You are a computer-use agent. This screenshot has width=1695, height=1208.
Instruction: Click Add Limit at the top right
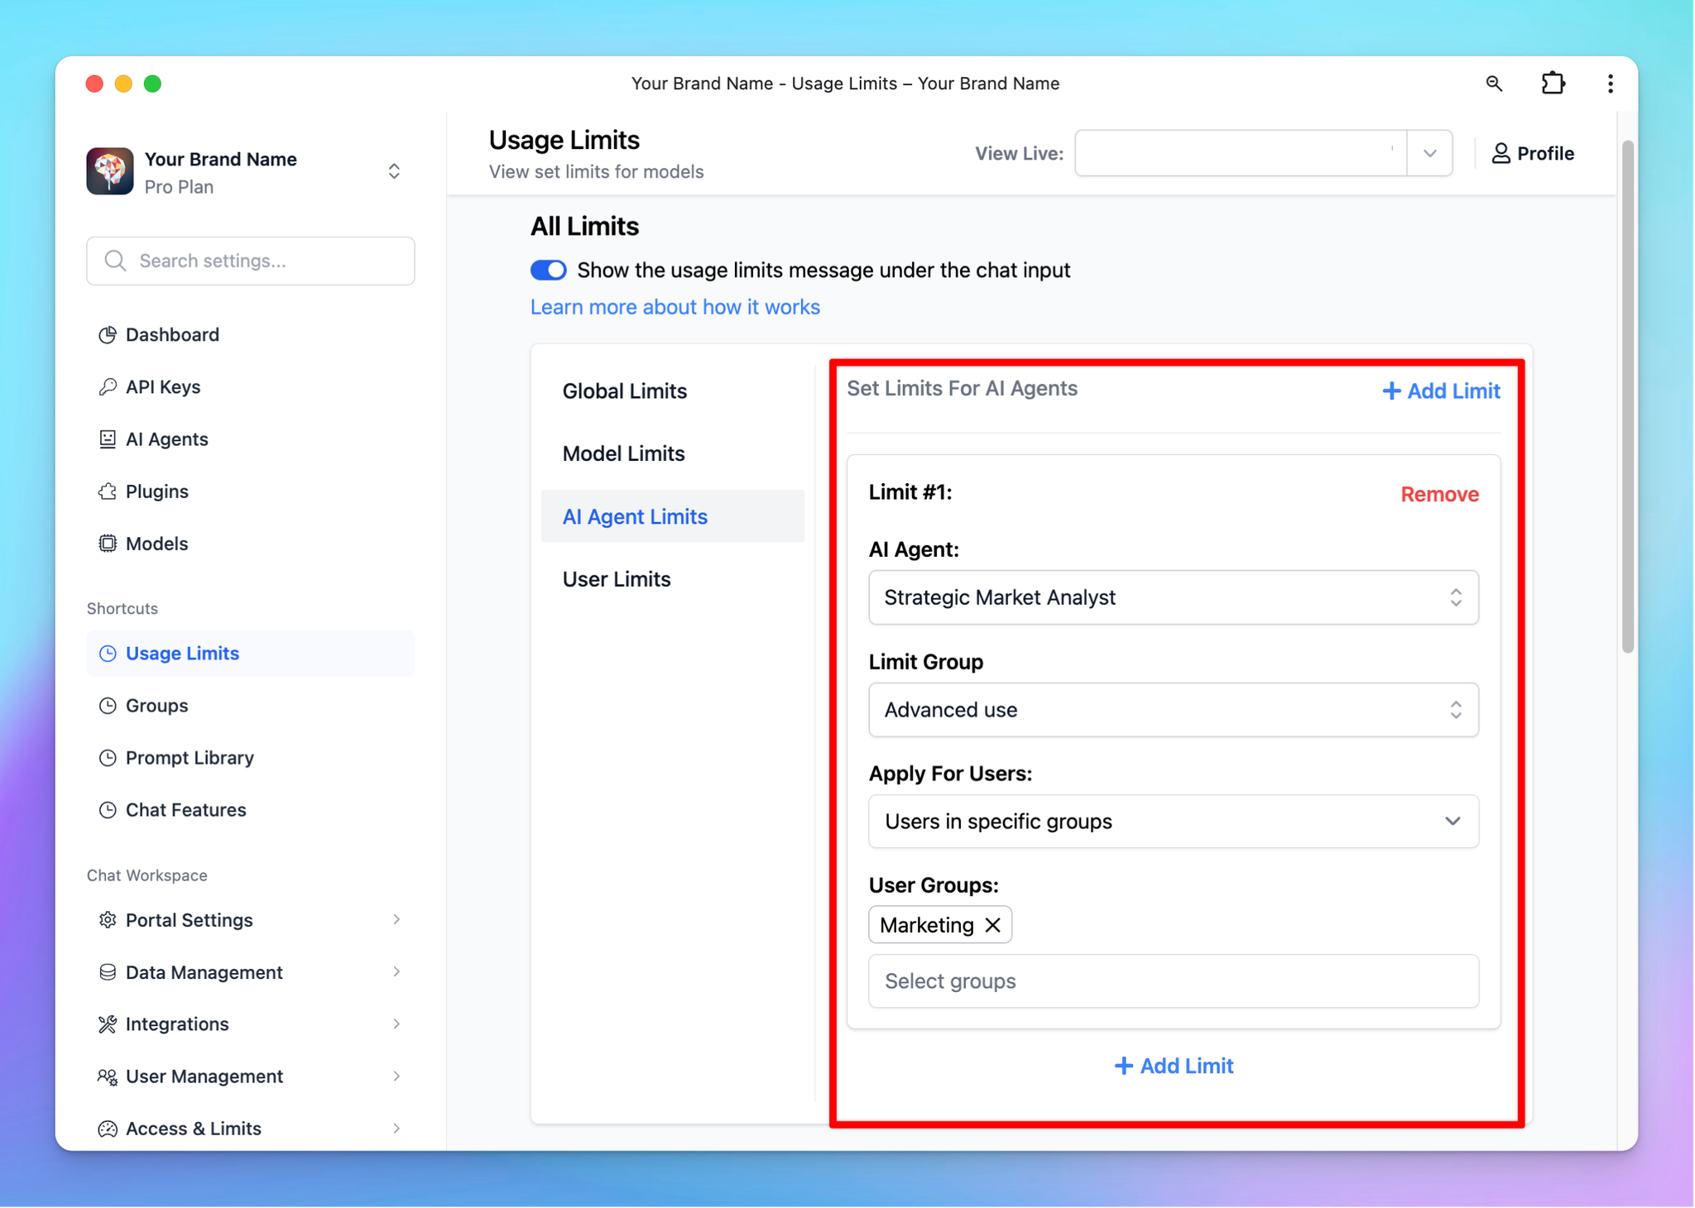pos(1441,391)
